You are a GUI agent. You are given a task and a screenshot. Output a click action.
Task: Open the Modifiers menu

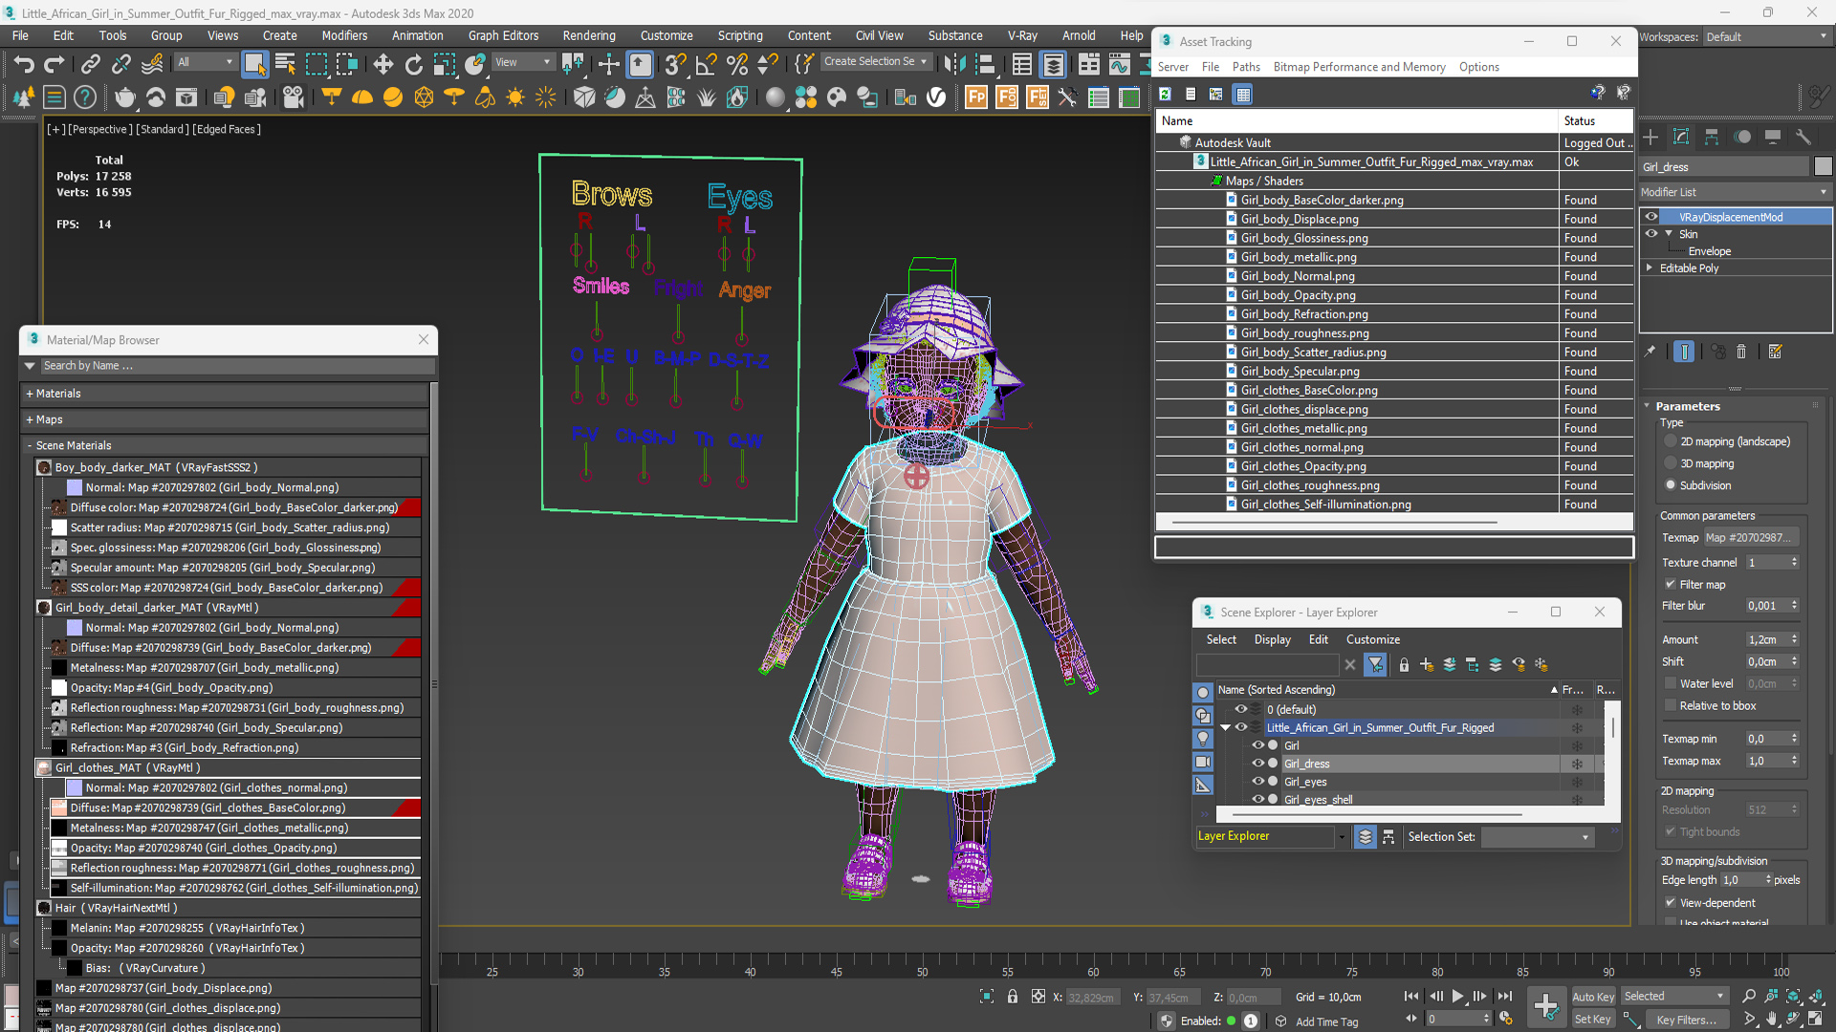click(x=338, y=34)
